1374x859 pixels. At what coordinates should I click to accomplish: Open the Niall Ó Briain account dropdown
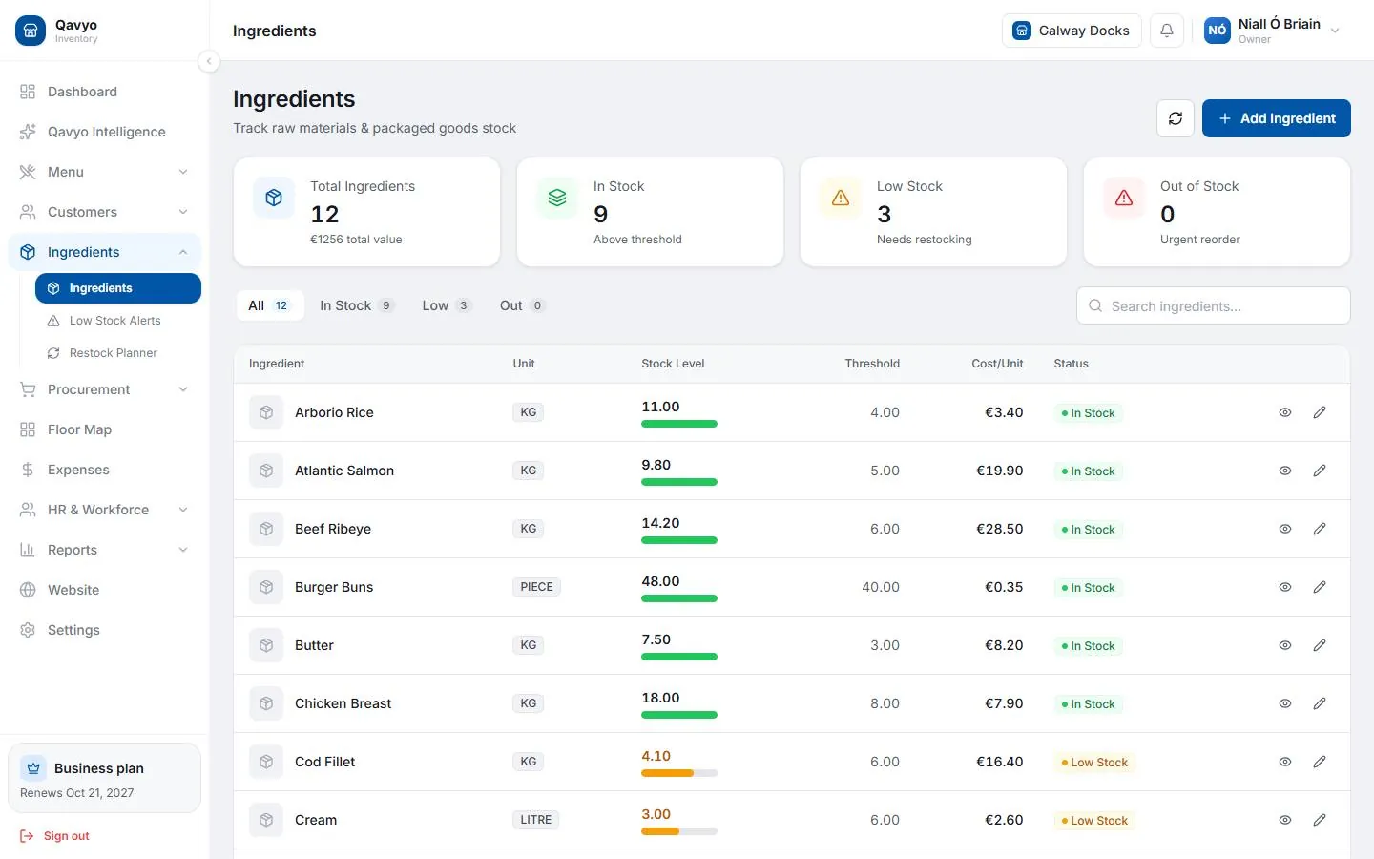click(1273, 31)
